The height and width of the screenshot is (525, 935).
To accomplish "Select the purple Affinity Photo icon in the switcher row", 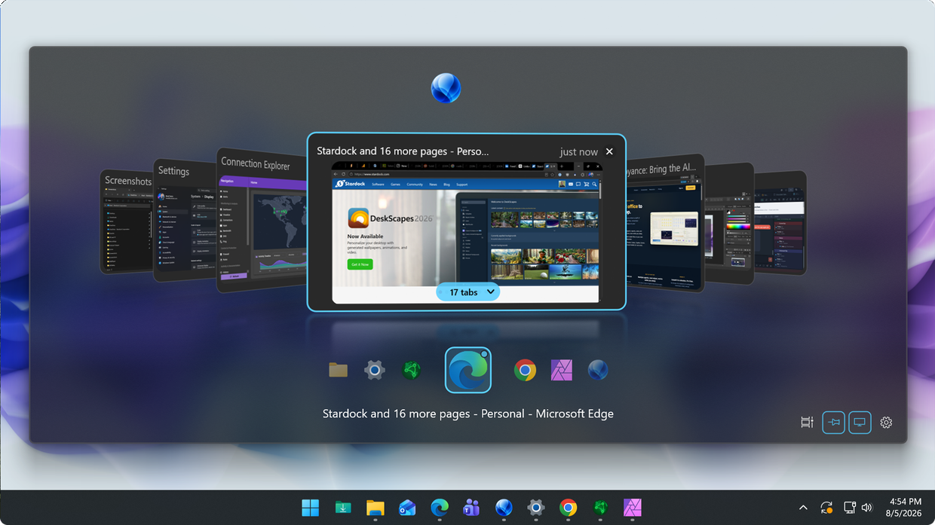I will (x=562, y=370).
